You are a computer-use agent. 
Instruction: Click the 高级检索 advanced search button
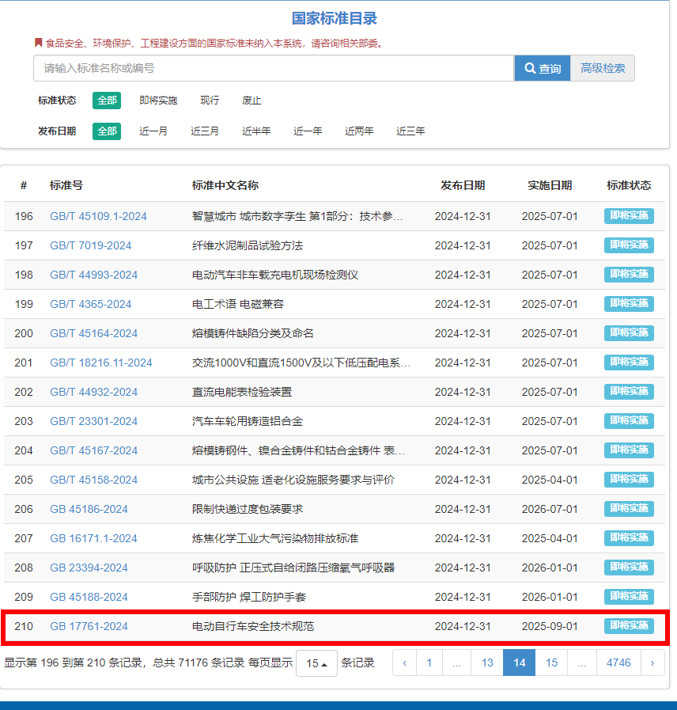[x=603, y=68]
